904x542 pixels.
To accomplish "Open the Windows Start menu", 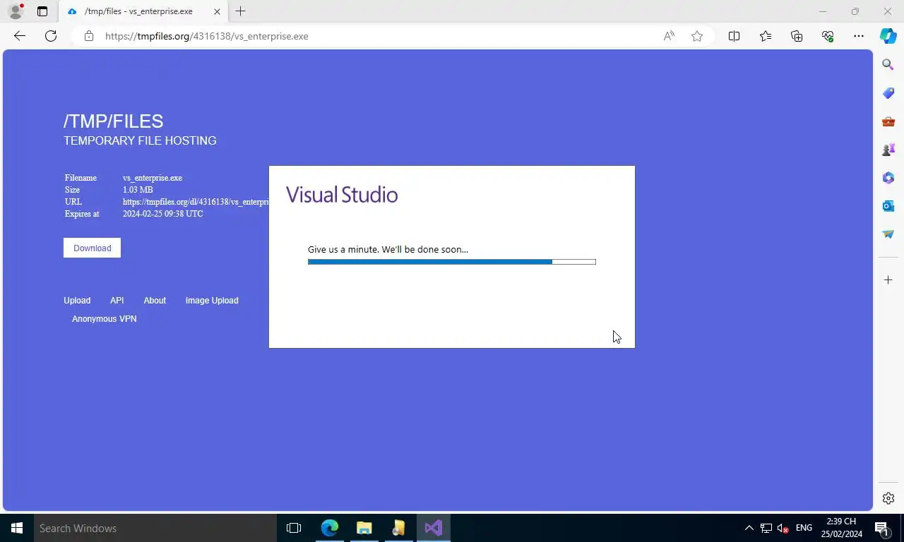I will pyautogui.click(x=17, y=528).
